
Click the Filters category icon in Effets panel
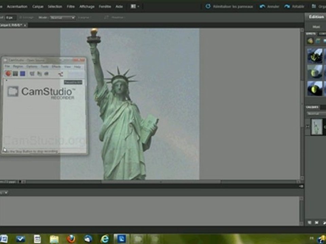pos(310,41)
